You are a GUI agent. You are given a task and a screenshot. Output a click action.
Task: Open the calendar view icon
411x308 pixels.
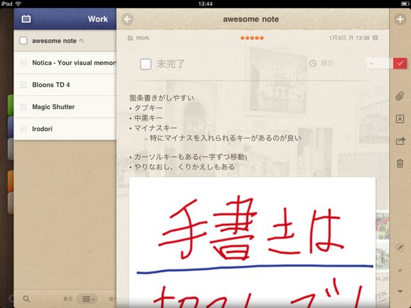click(26, 19)
